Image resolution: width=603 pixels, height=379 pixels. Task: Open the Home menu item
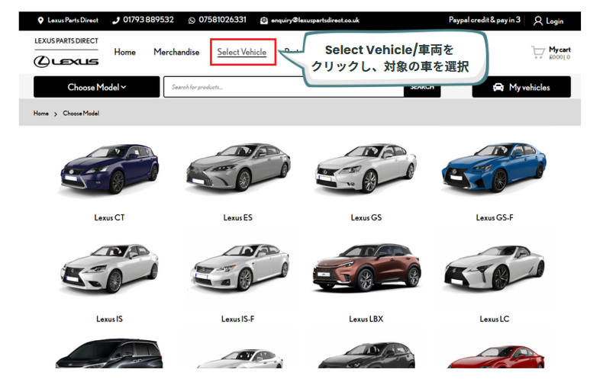click(124, 52)
